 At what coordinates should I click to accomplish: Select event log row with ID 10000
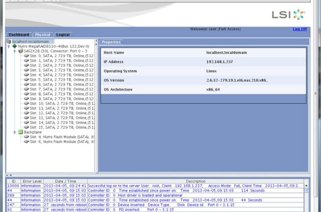tap(155, 186)
